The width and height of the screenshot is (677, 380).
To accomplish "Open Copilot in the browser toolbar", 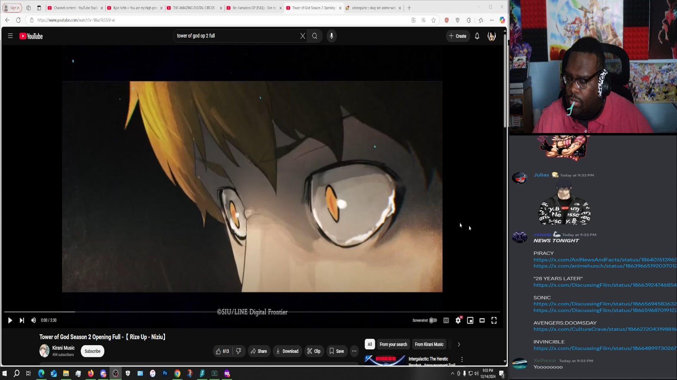I will [502, 20].
